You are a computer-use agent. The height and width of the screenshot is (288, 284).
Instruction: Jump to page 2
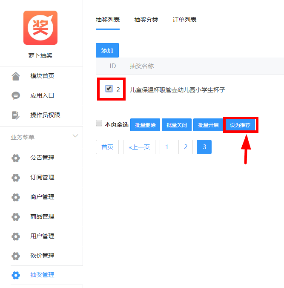point(186,147)
